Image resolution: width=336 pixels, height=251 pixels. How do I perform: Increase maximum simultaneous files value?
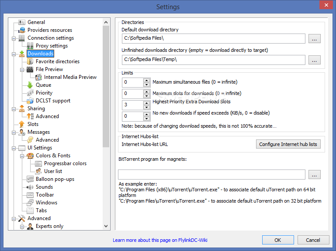coord(146,80)
